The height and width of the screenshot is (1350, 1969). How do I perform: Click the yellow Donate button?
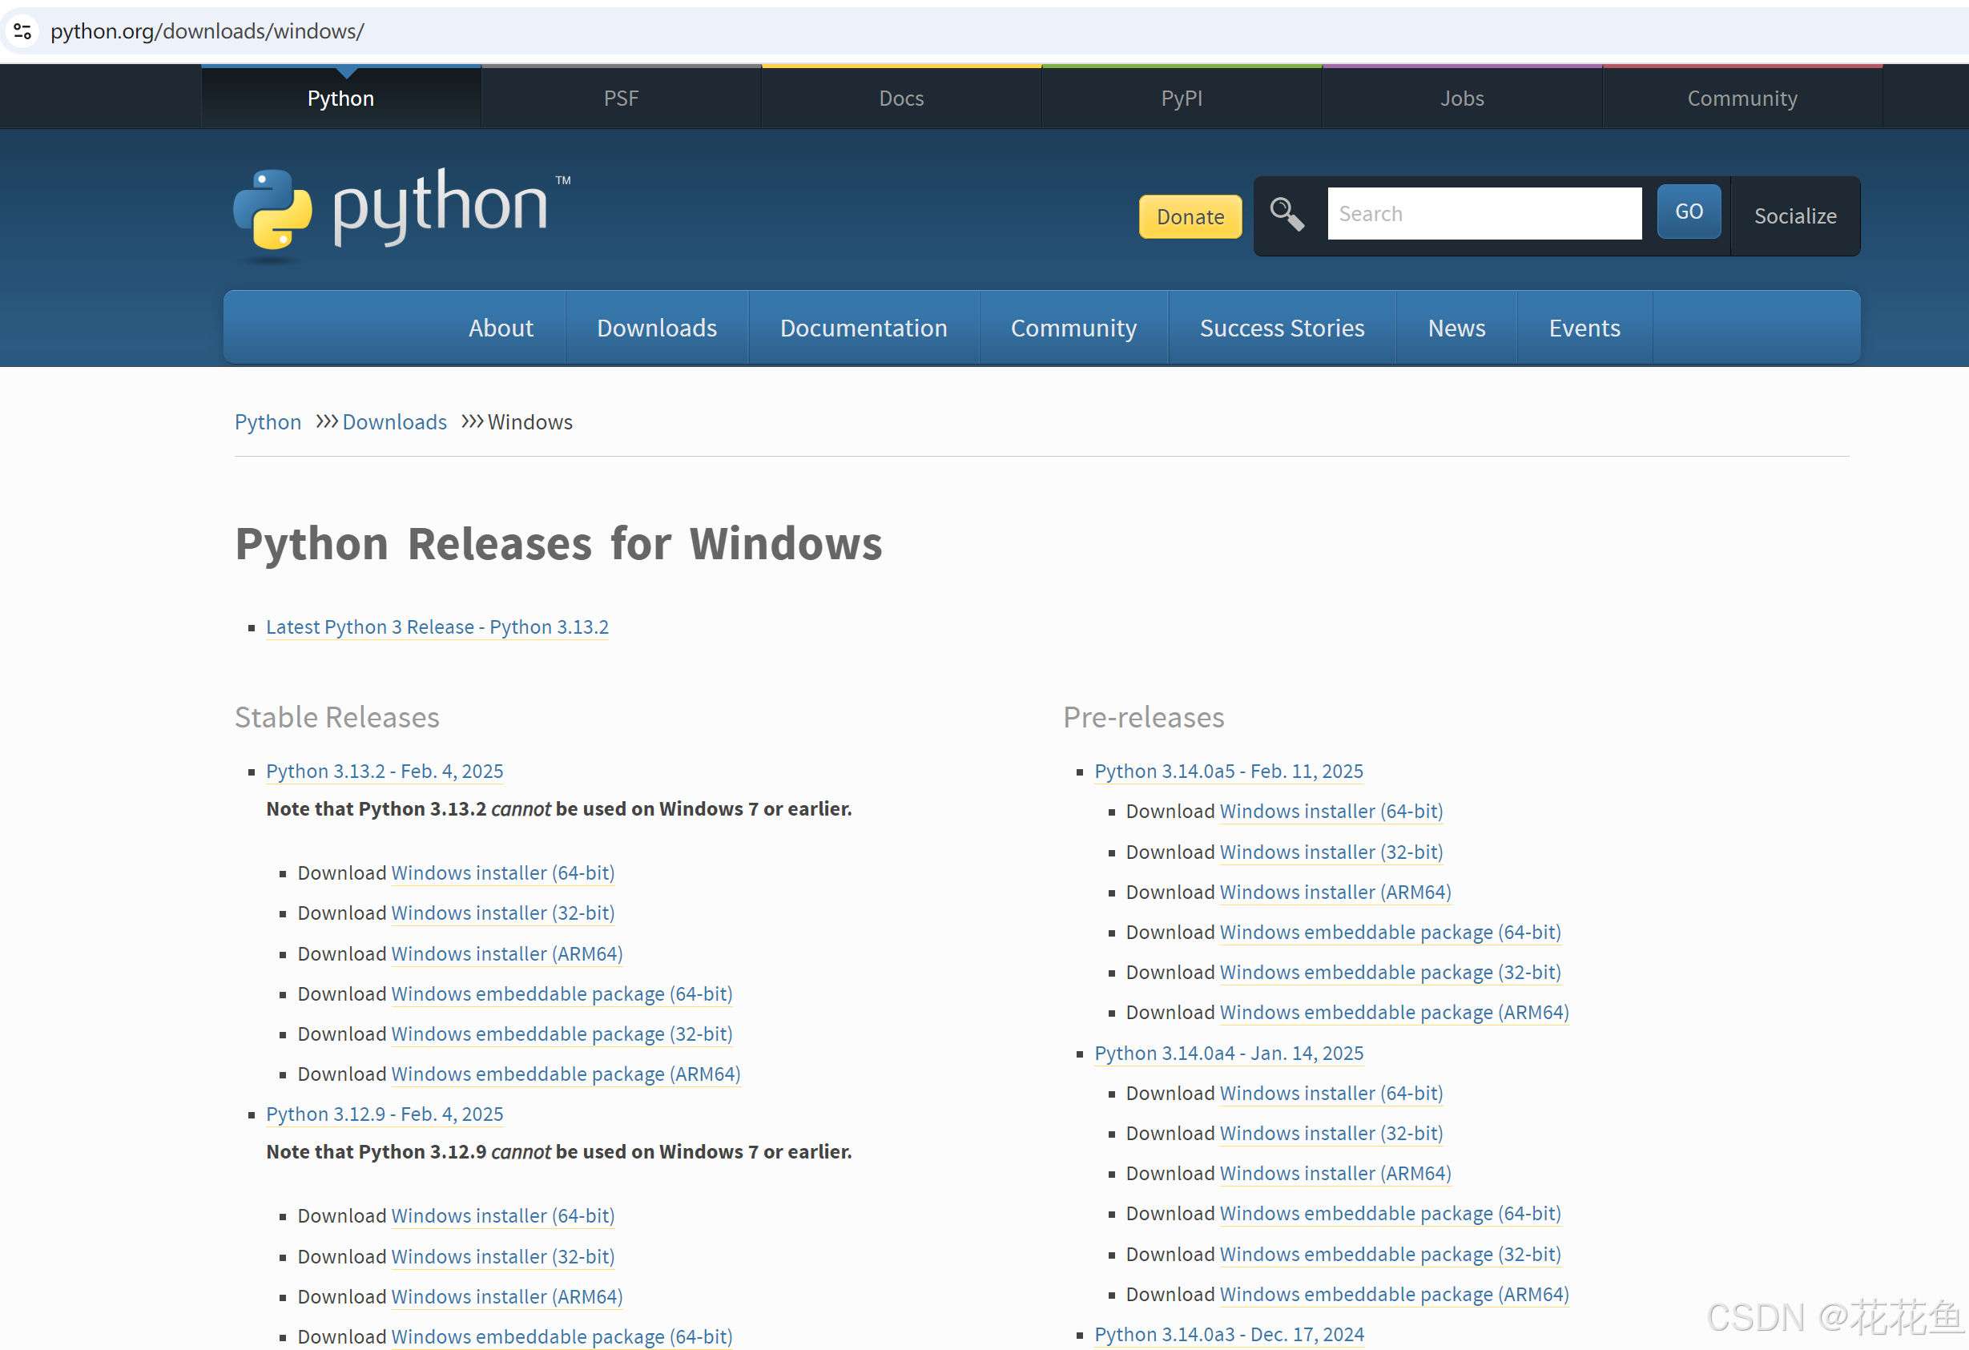pyautogui.click(x=1190, y=217)
